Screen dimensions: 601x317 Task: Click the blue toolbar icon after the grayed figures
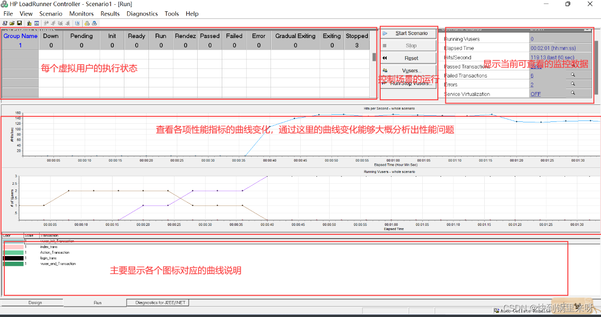coord(77,23)
